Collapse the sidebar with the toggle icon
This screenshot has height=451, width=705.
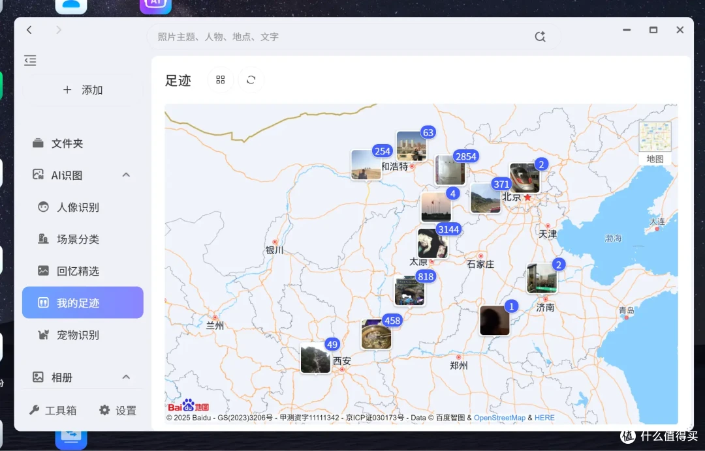pyautogui.click(x=30, y=60)
